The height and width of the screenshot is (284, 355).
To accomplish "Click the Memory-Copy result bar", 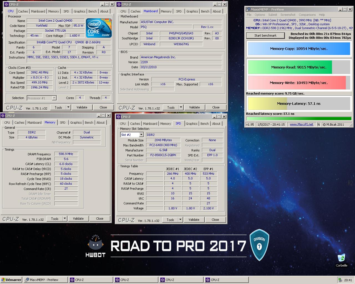I will click(x=299, y=49).
